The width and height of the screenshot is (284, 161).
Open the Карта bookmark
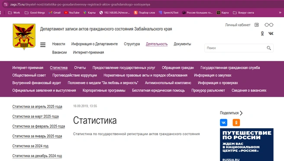pyautogui.click(x=223, y=13)
